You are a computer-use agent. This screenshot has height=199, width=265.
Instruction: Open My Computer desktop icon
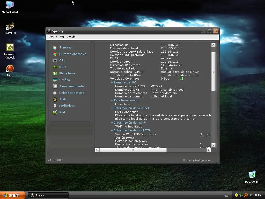tap(10, 5)
